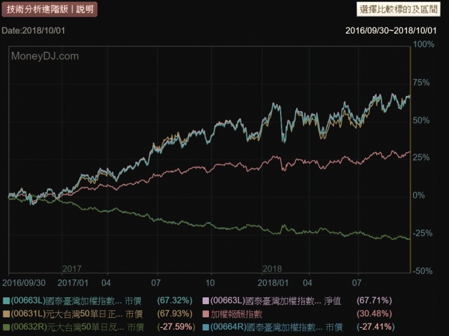Click the -50% y-axis label
The width and height of the screenshot is (449, 336).
tap(423, 271)
